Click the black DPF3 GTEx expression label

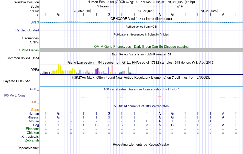pos(35,70)
